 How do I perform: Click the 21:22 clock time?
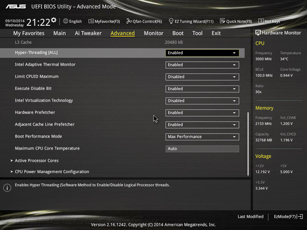(38, 23)
